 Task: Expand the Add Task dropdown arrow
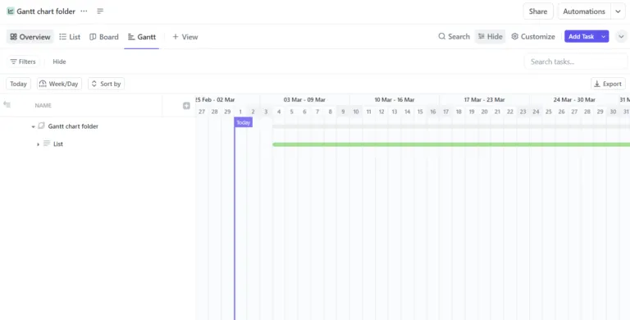coord(604,36)
